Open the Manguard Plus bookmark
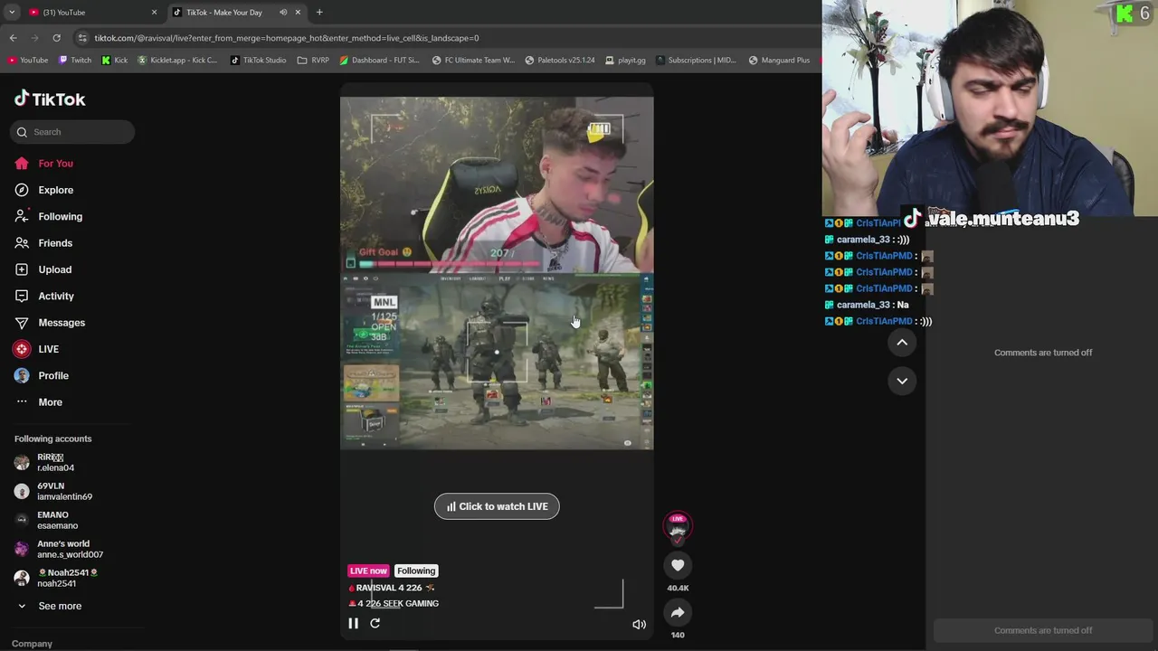The height and width of the screenshot is (651, 1158). [x=779, y=61]
